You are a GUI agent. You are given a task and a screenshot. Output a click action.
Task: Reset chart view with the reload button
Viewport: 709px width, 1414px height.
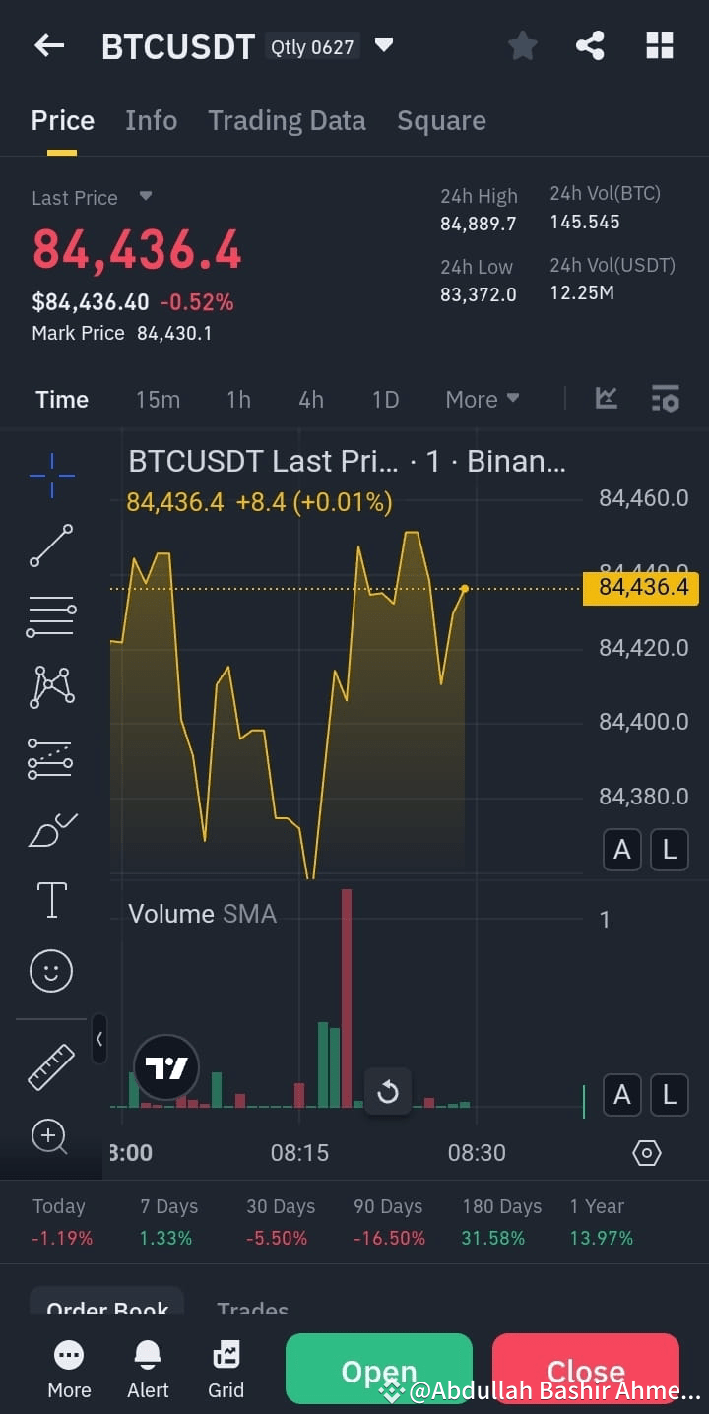pyautogui.click(x=388, y=1091)
